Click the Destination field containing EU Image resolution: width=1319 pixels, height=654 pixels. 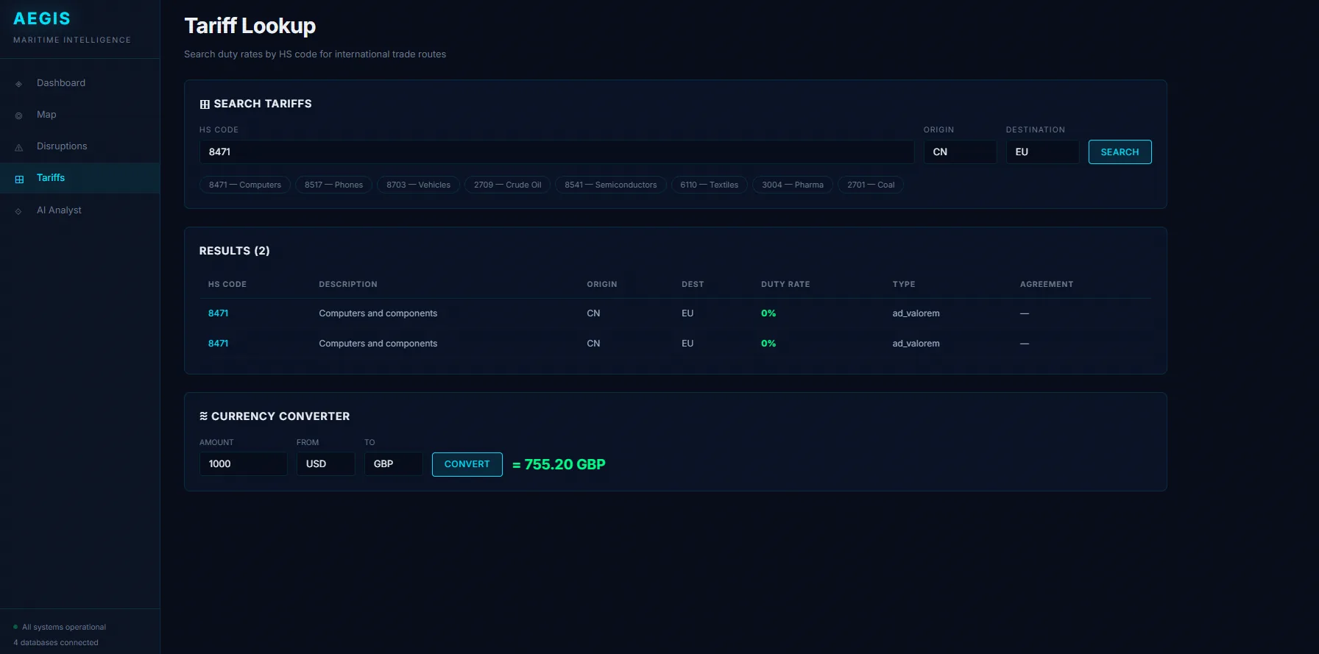1042,152
